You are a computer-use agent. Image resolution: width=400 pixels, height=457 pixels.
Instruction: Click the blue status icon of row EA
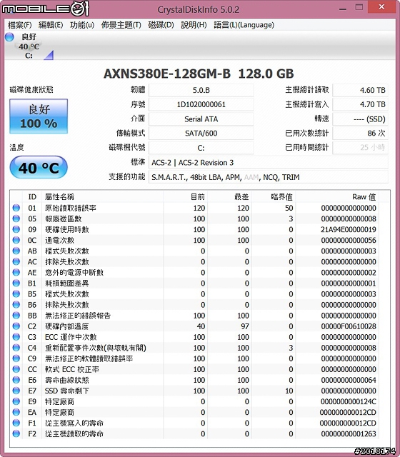[16, 412]
